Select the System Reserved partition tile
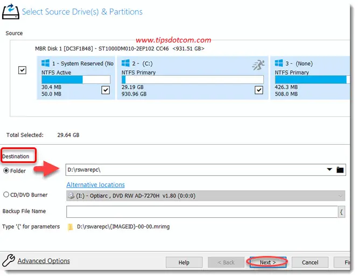Viewport: 358px width, 278px height. coord(76,78)
